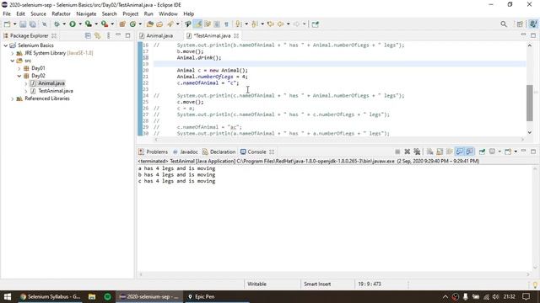
Task: Switch to the Animal.java editor tab
Action: coord(159,35)
